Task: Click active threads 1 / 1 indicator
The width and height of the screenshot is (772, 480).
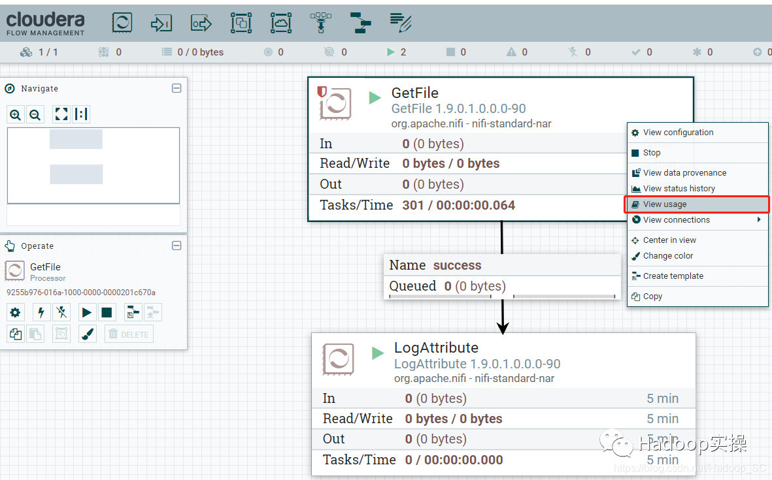Action: point(39,52)
